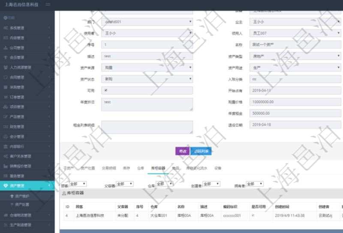The width and height of the screenshot is (343, 233).
Task: Open 资产处置 in the sidebar submenu
Action: click(x=22, y=205)
